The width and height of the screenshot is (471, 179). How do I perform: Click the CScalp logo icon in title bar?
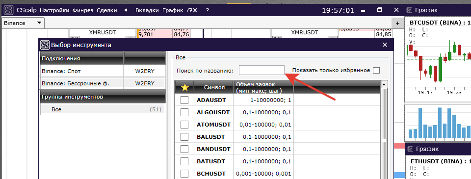pos(9,10)
